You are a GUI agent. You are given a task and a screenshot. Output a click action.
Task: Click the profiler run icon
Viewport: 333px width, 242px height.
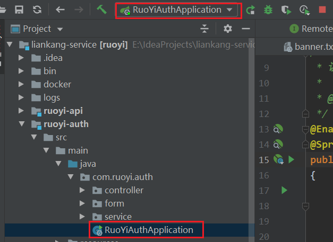tap(304, 10)
